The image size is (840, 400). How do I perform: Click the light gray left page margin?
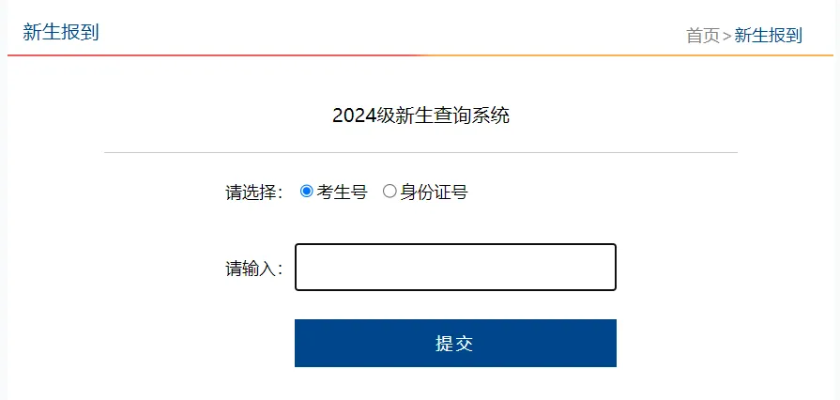pos(3,214)
